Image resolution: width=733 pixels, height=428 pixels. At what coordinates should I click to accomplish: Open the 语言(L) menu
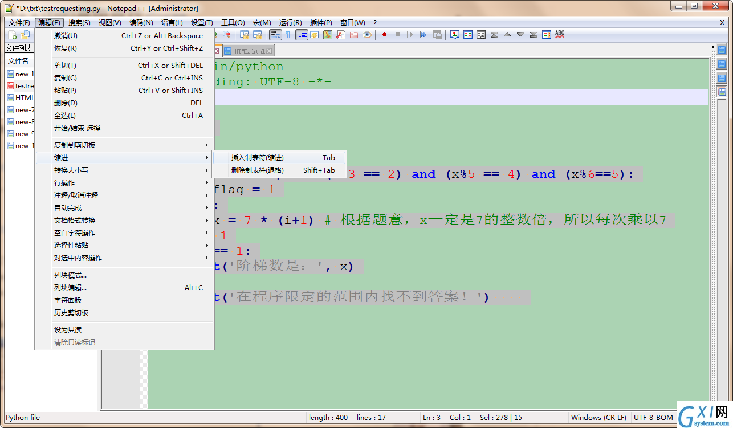[x=172, y=23]
